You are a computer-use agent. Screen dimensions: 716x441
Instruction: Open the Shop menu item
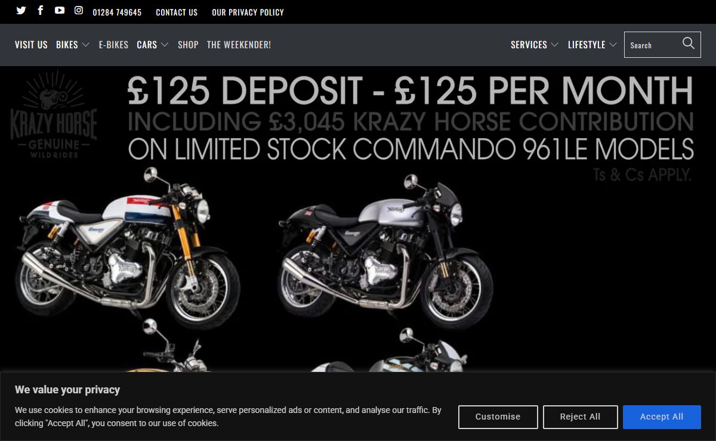pyautogui.click(x=188, y=45)
